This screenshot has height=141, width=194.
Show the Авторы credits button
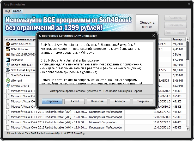coord(120,101)
